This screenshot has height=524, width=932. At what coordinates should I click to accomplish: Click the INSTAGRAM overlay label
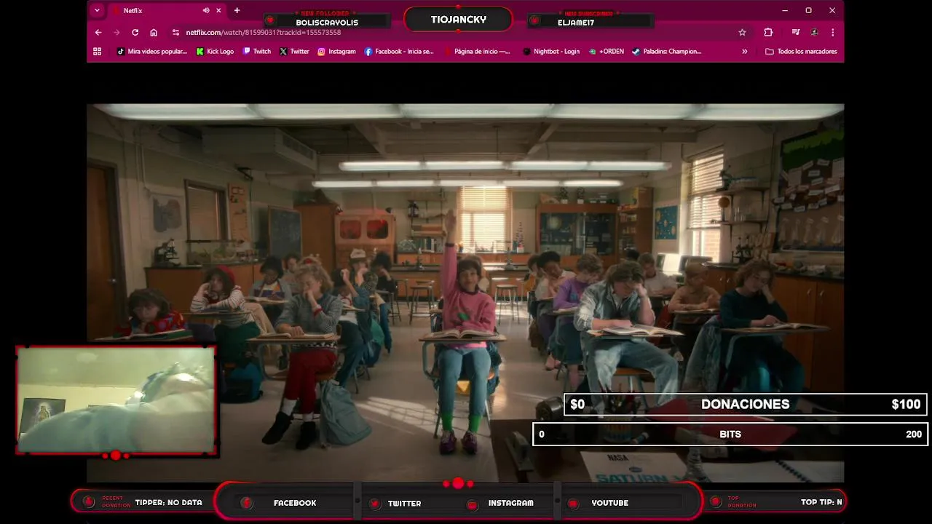pos(510,503)
